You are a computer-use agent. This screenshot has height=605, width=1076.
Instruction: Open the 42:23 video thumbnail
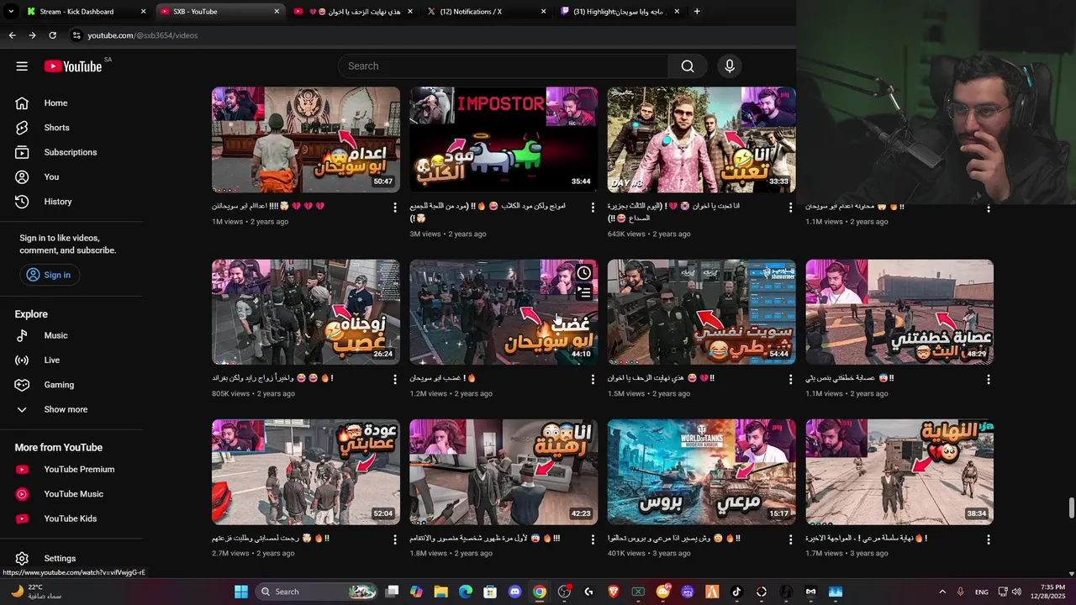click(x=504, y=472)
